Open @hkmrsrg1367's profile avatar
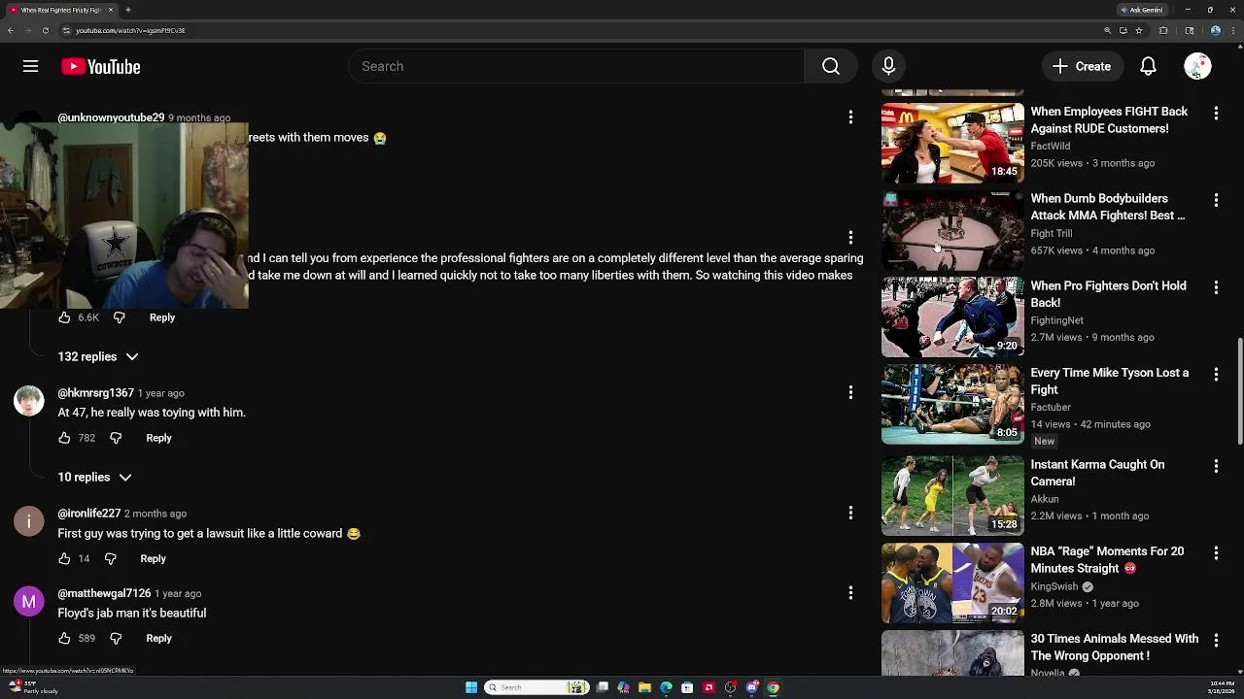 pos(29,401)
